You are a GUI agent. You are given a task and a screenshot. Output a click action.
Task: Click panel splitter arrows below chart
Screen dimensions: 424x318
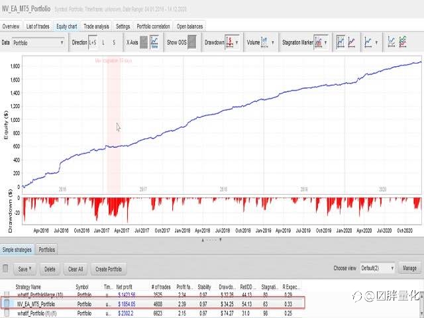pyautogui.click(x=211, y=240)
